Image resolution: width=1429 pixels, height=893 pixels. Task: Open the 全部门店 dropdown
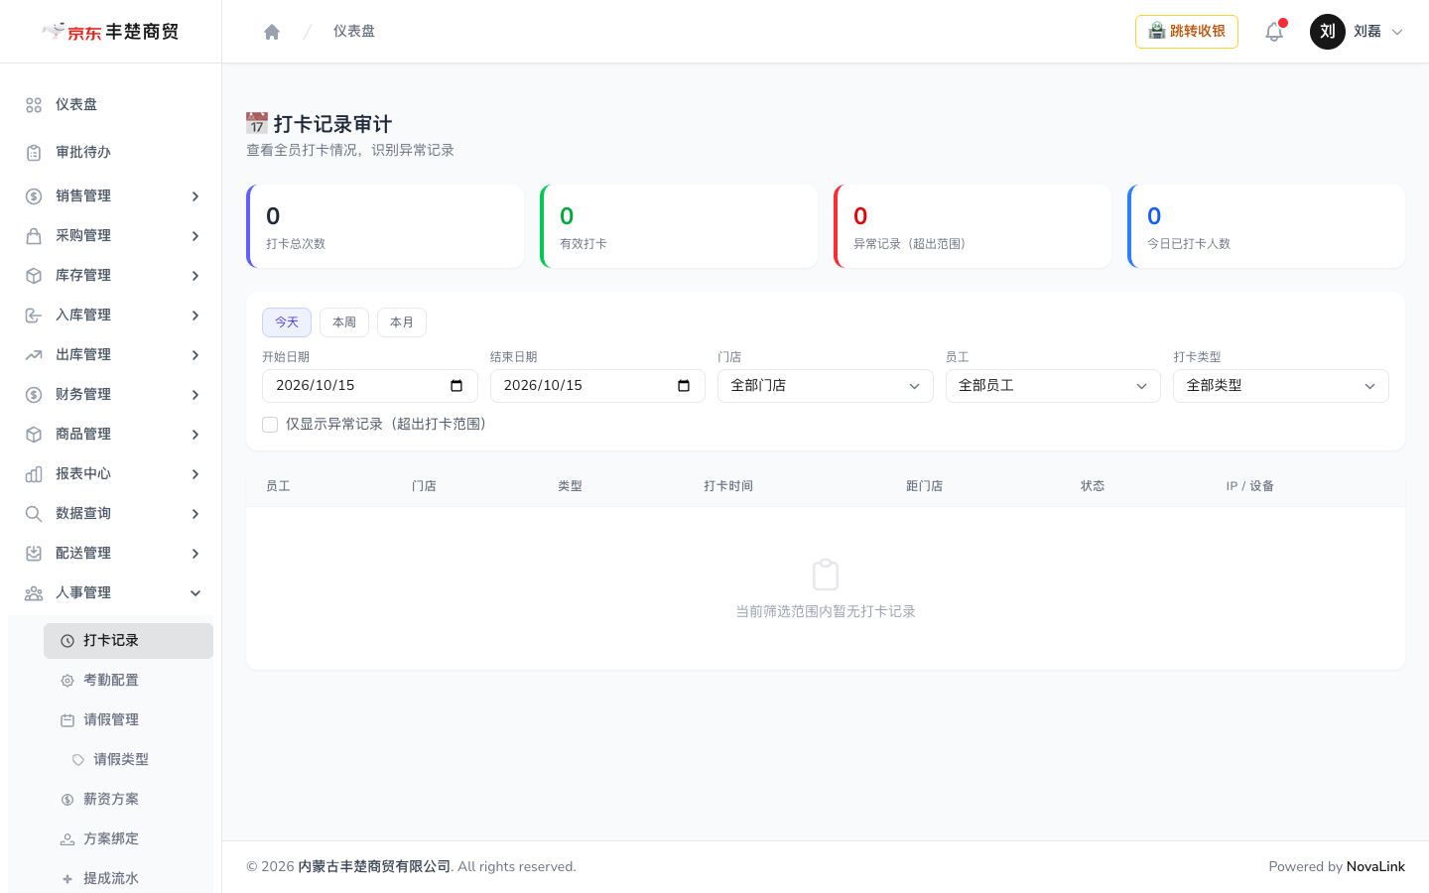pyautogui.click(x=826, y=386)
